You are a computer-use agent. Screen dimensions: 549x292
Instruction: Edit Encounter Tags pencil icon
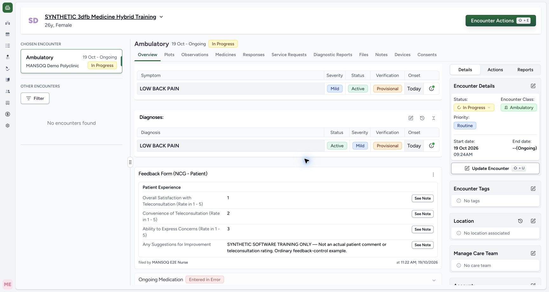point(533,189)
